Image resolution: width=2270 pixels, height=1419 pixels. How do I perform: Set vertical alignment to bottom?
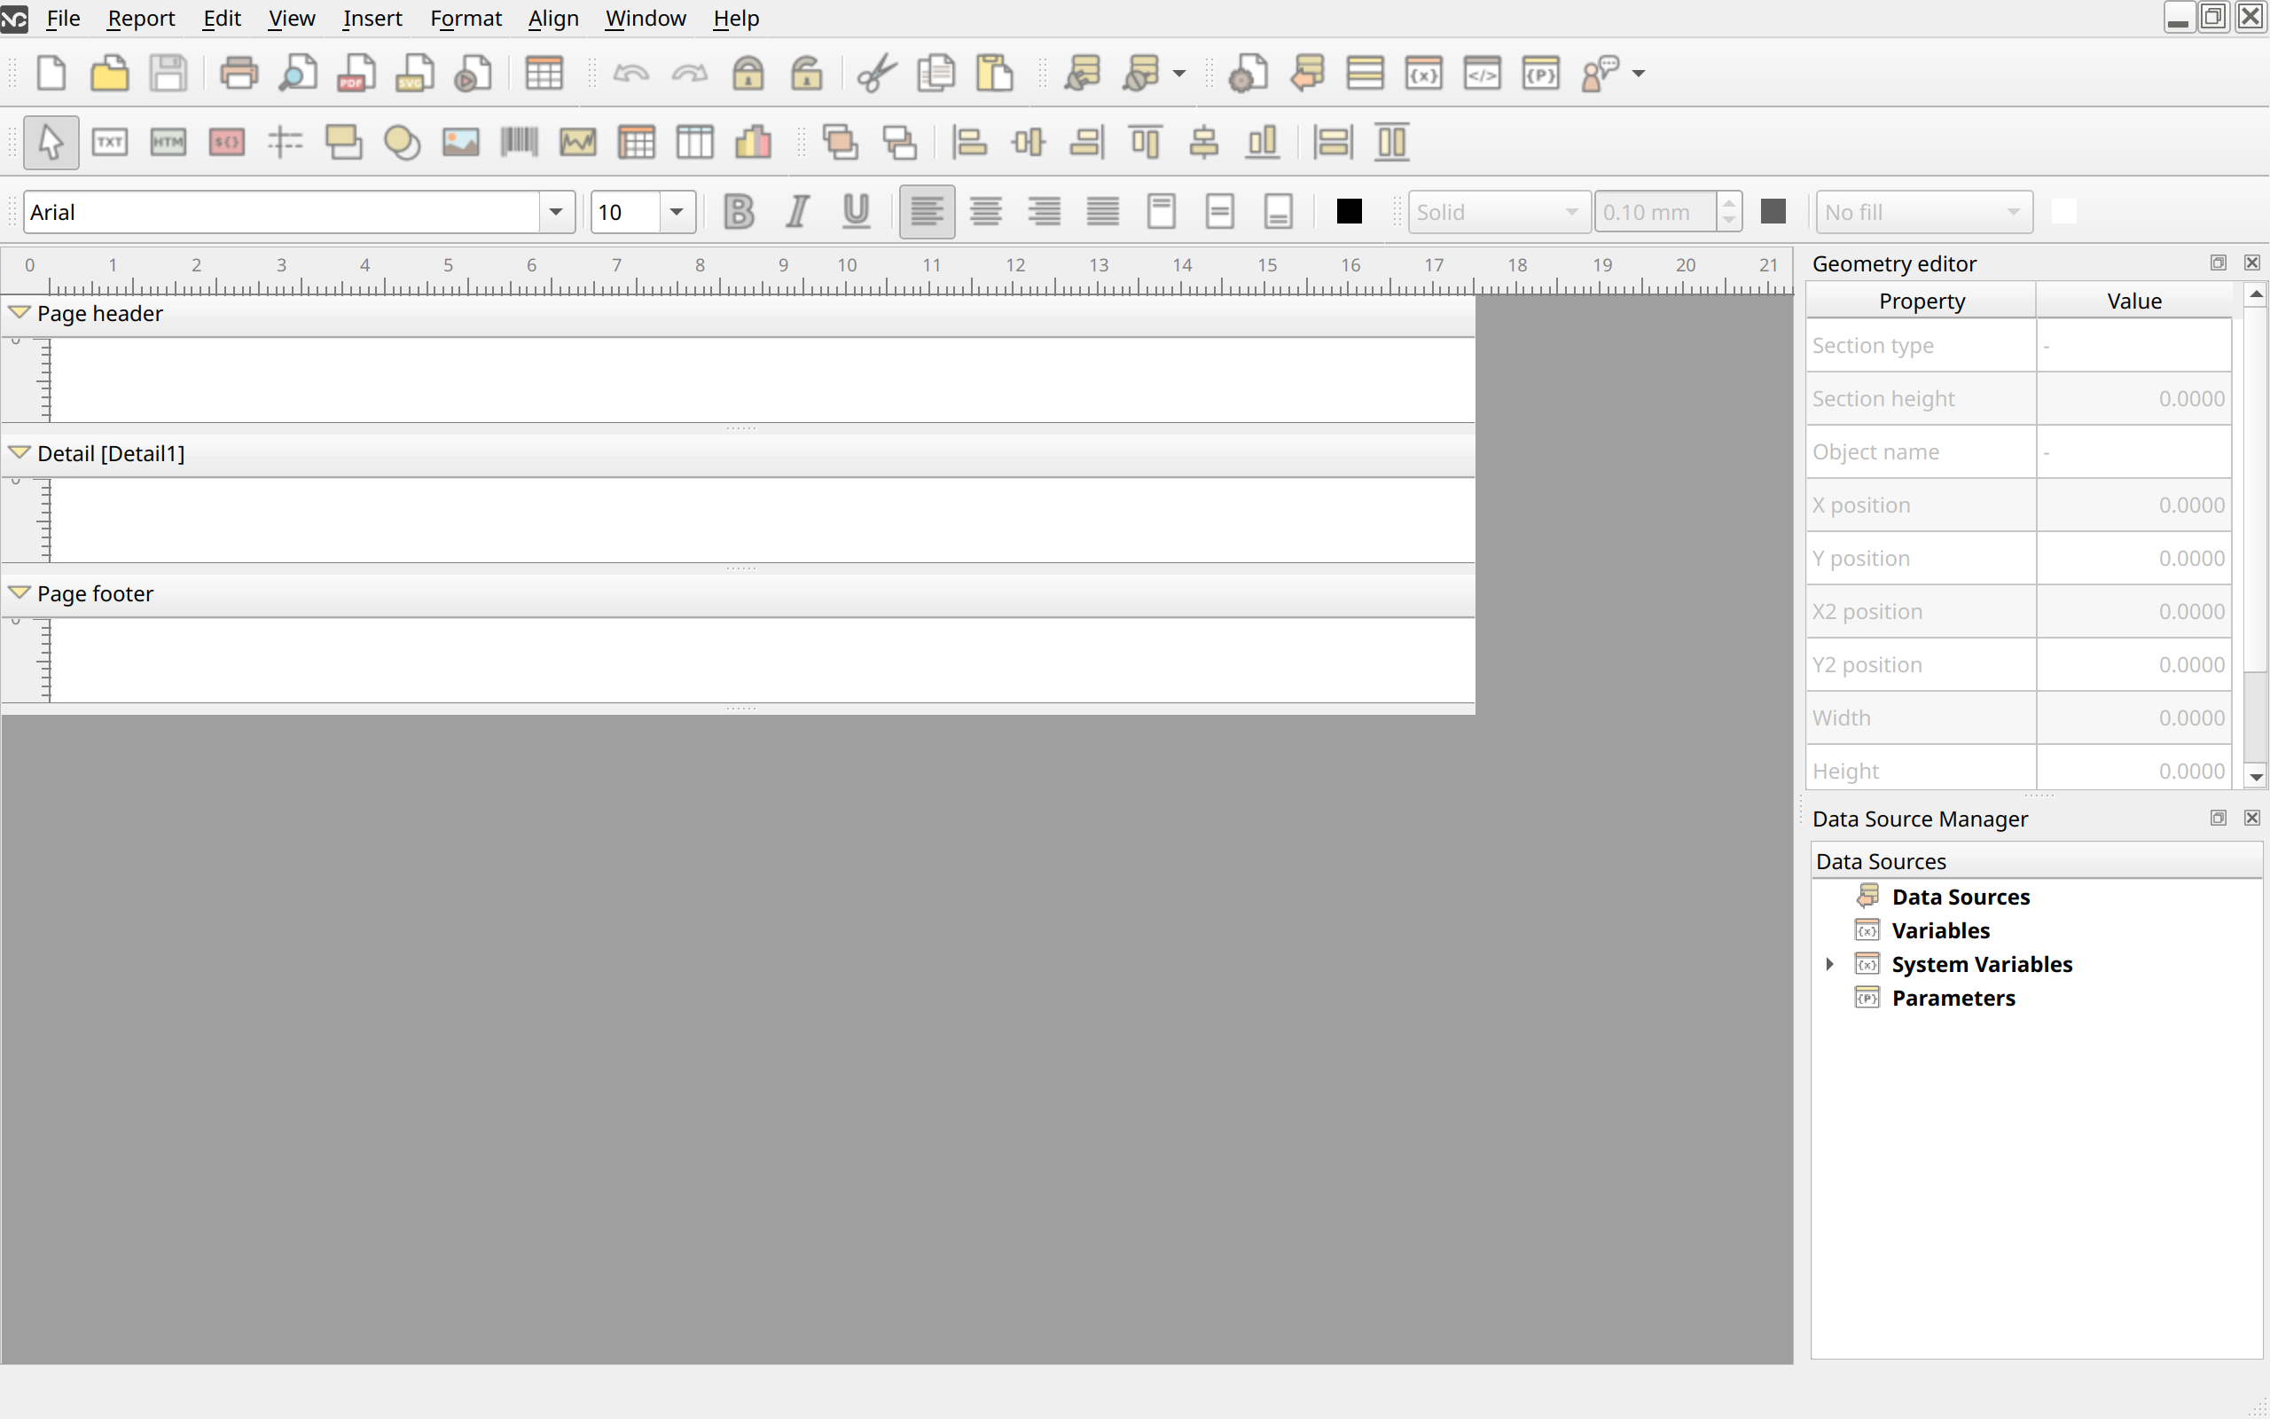1279,211
